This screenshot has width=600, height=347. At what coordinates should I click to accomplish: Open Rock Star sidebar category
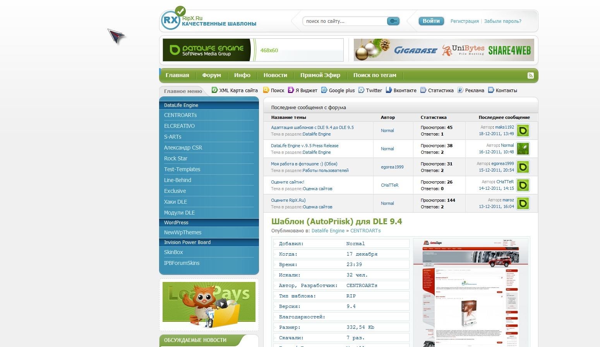(x=176, y=158)
